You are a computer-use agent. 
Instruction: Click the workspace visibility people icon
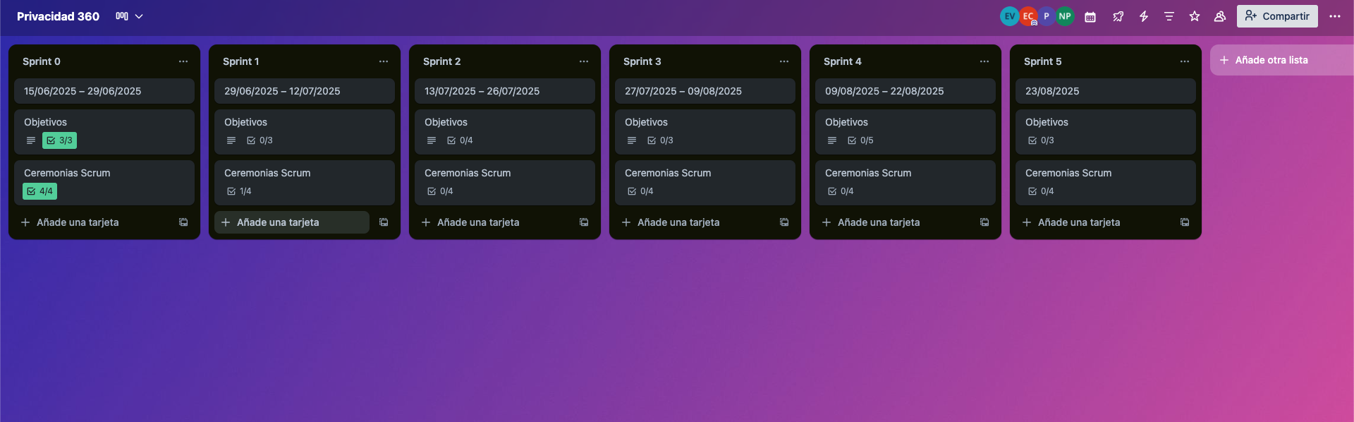click(1220, 16)
